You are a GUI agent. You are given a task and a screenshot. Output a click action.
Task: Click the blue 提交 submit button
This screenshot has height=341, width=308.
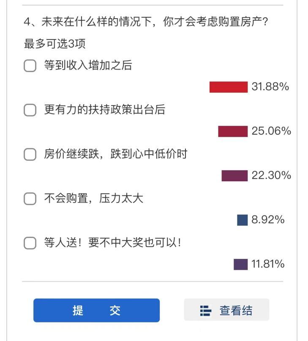(x=96, y=311)
